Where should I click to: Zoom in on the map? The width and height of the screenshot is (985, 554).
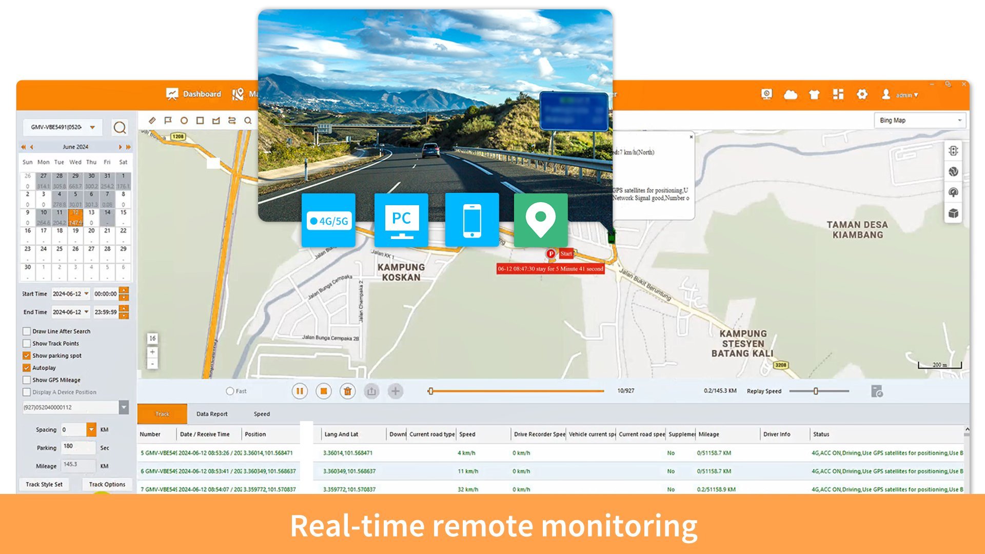click(x=152, y=352)
